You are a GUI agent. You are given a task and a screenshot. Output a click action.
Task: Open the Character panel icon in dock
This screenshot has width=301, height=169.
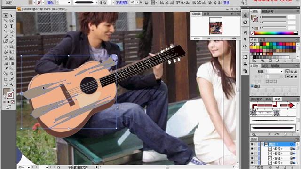point(245,32)
